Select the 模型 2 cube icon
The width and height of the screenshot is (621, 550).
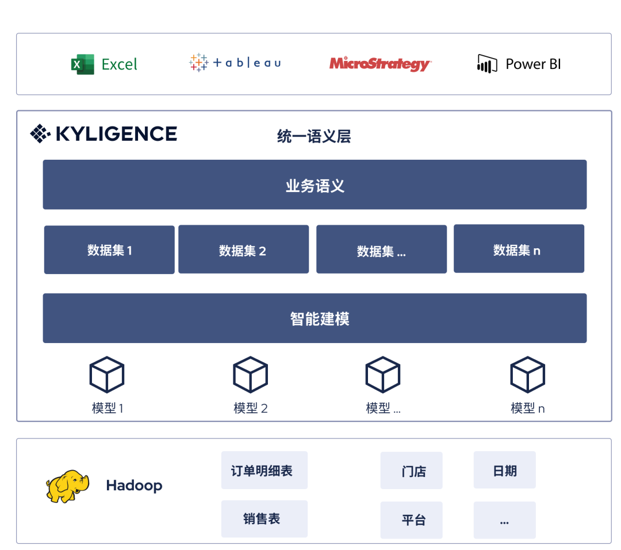point(250,375)
